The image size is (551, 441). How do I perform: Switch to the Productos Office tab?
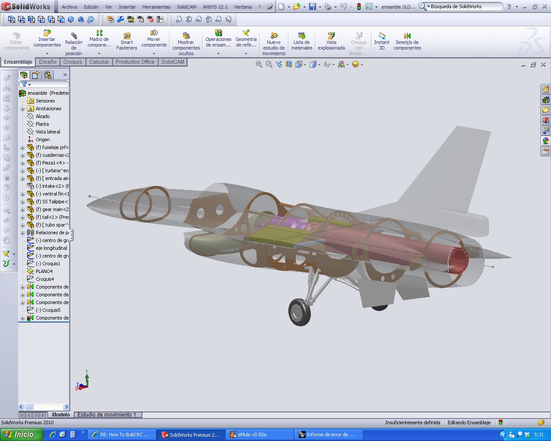135,62
